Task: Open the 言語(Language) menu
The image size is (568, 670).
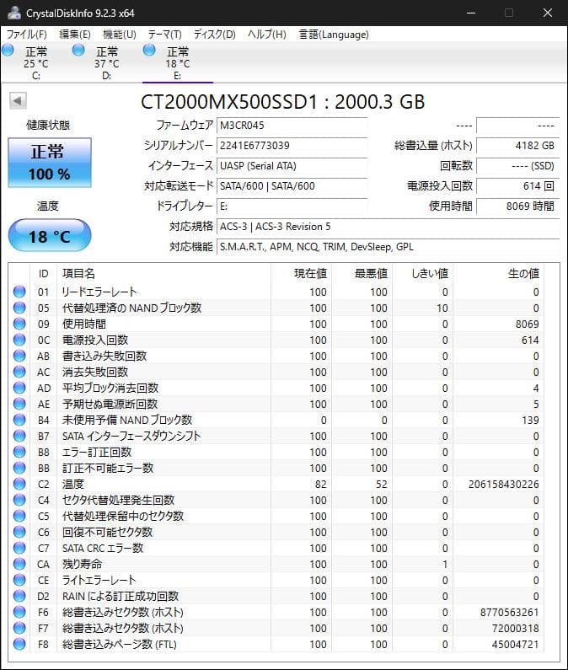Action: pyautogui.click(x=334, y=35)
